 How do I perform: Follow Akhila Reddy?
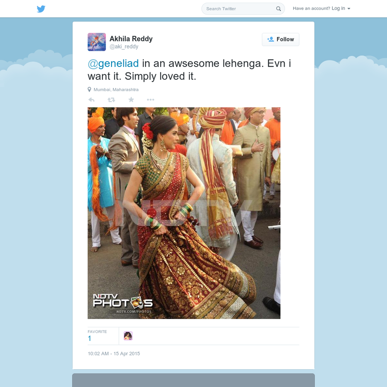click(281, 39)
